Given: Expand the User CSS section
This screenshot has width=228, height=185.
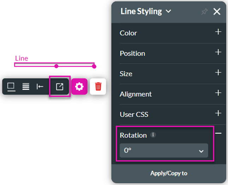Looking at the screenshot, I should 218,113.
